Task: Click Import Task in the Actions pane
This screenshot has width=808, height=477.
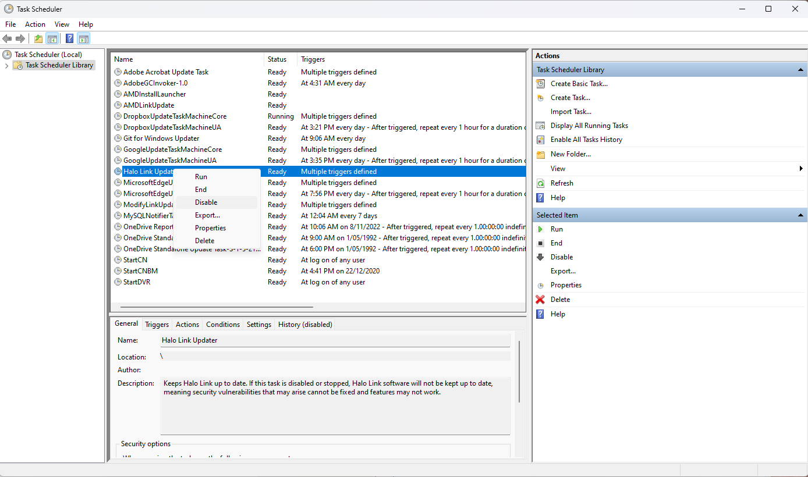Action: tap(571, 111)
